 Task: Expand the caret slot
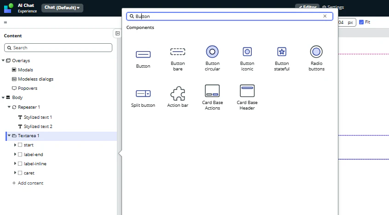tap(15, 173)
